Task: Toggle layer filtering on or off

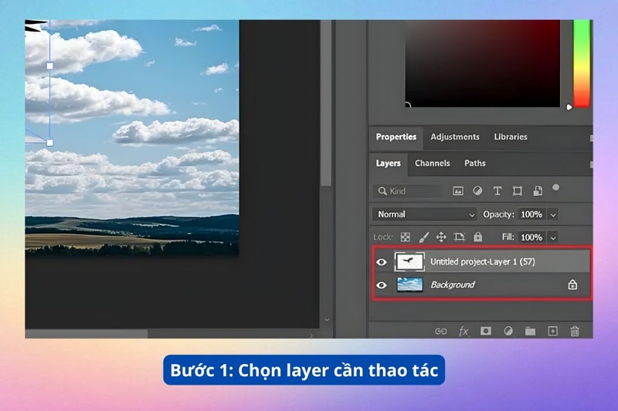Action: tap(555, 187)
